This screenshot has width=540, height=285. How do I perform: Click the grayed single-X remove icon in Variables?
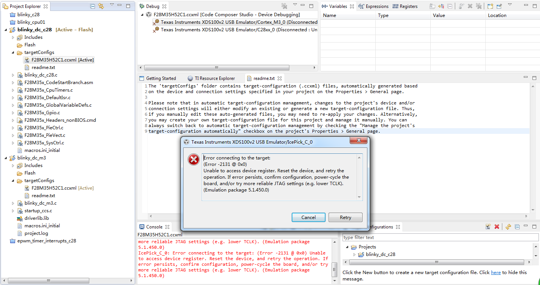point(470,6)
